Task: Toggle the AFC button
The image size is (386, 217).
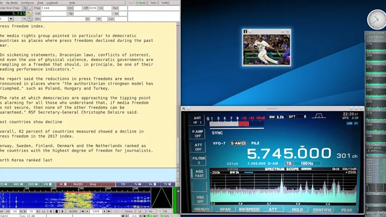Action: (154, 216)
